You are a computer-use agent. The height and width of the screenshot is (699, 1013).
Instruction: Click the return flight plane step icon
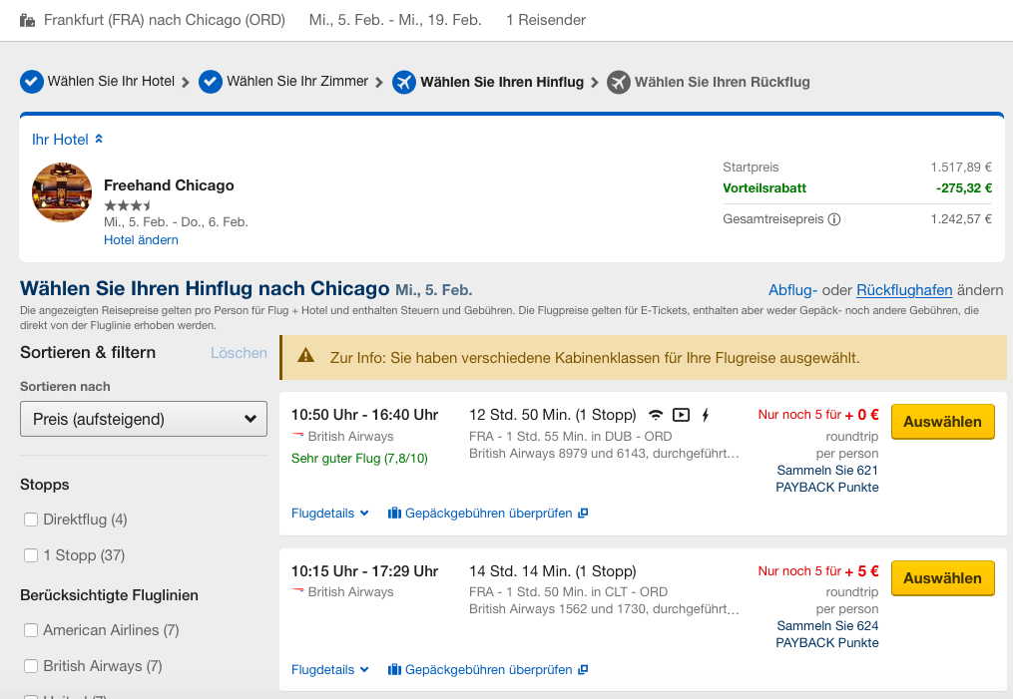pyautogui.click(x=619, y=82)
